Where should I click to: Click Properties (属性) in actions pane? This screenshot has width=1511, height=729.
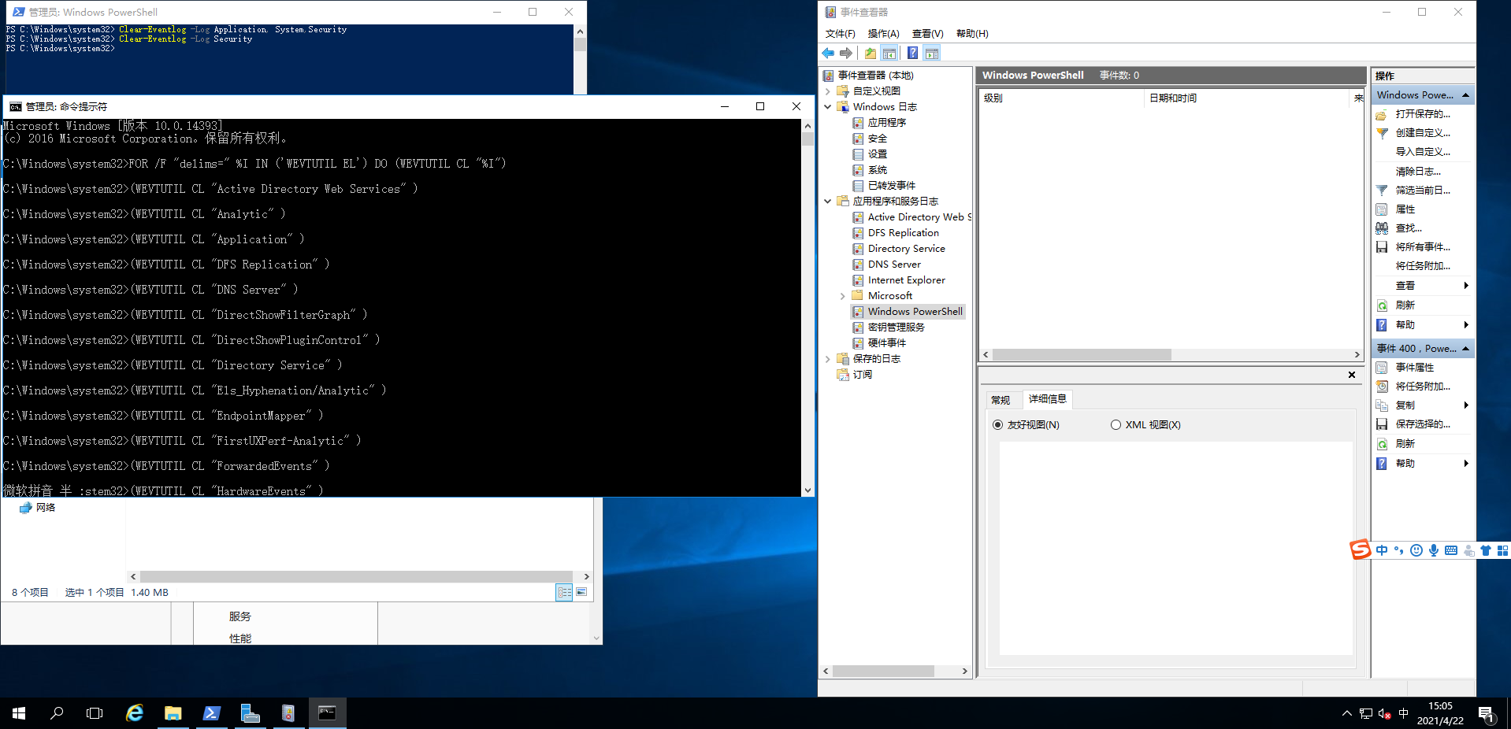[x=1405, y=209]
